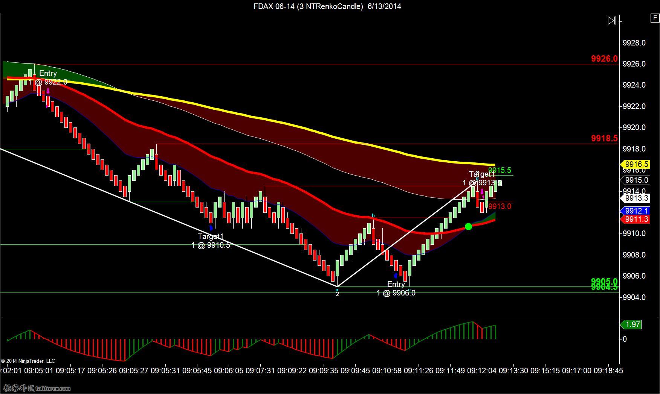Screen dimensions: 660x394
Task: Click the 09:17:00 time axis label
Action: tap(577, 371)
